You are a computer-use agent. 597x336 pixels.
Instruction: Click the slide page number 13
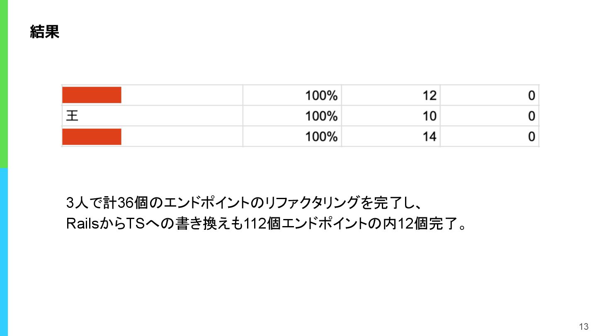(x=584, y=326)
